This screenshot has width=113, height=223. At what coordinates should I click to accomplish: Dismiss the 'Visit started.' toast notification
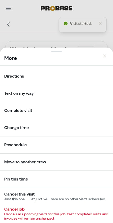[100, 23]
